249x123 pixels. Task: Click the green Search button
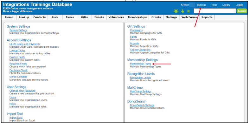click(x=242, y=11)
